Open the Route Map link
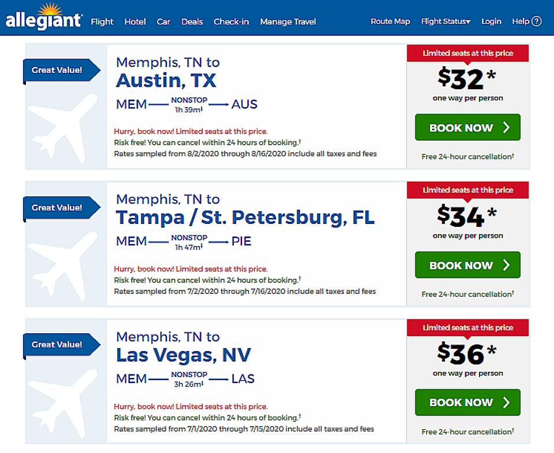The height and width of the screenshot is (453, 554). click(x=391, y=21)
